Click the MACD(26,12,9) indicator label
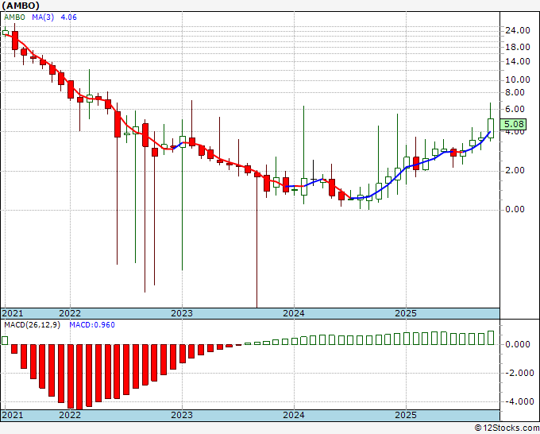Image resolution: width=540 pixels, height=434 pixels. pos(32,325)
